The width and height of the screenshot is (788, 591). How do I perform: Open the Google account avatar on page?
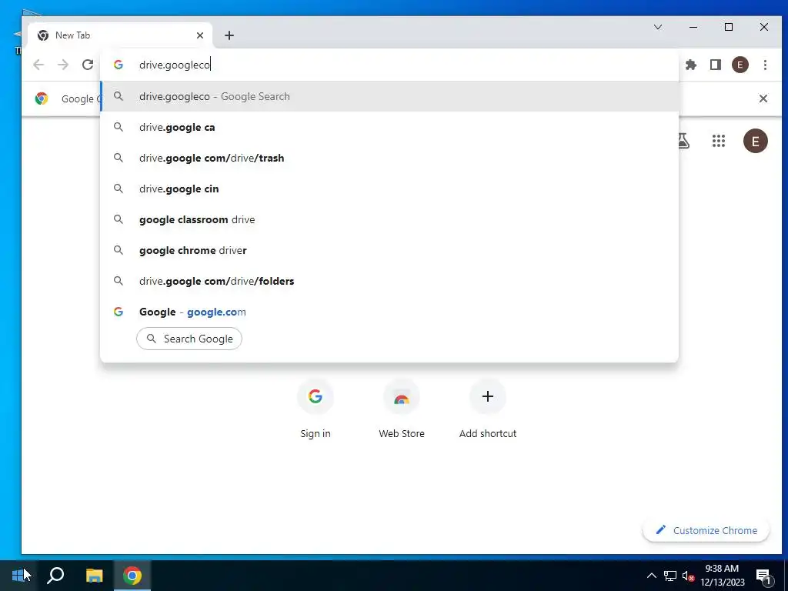click(x=756, y=142)
